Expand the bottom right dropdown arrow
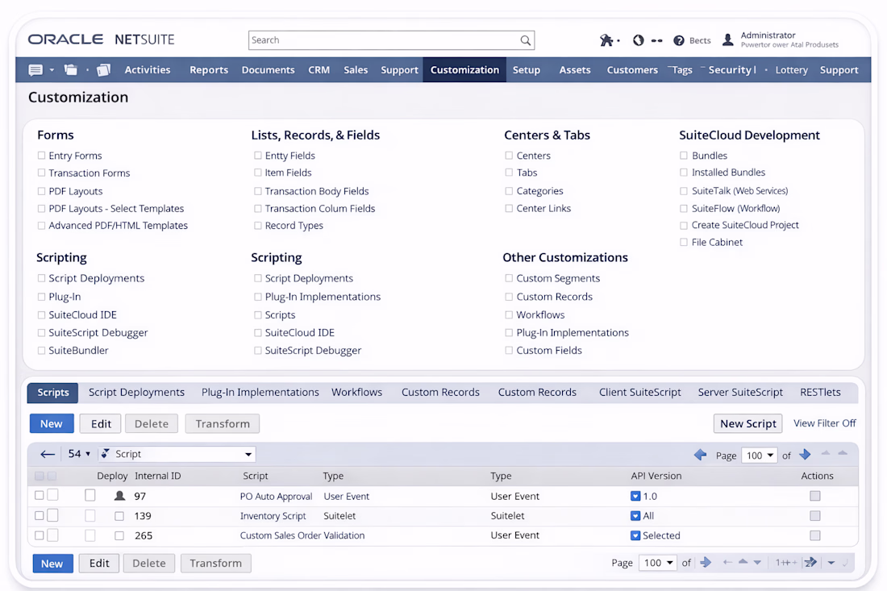 [831, 563]
